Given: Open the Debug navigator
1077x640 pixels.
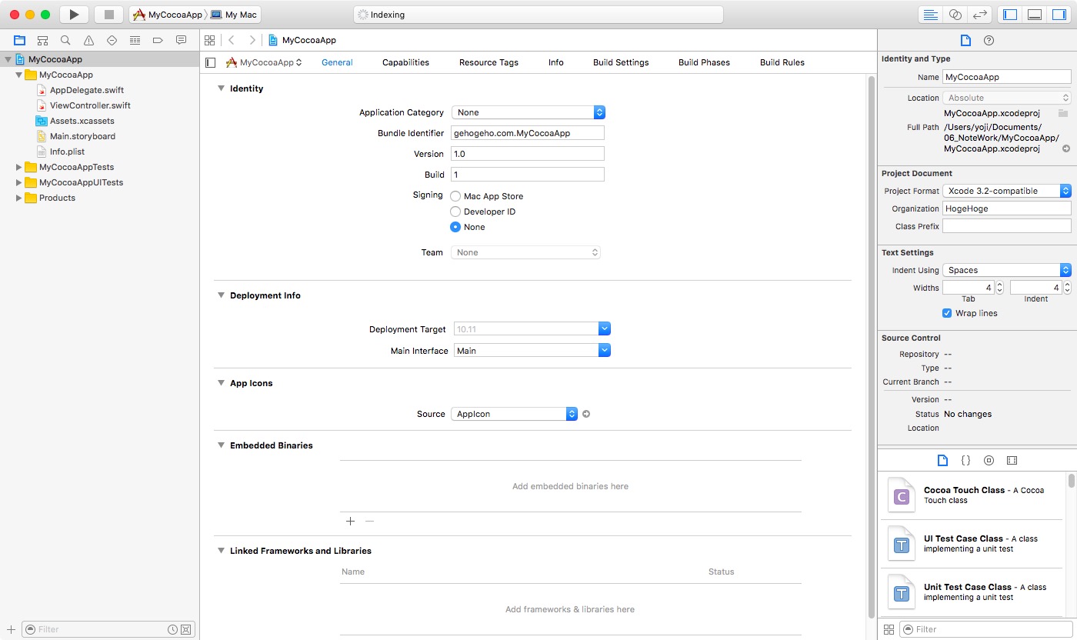Looking at the screenshot, I should (135, 40).
